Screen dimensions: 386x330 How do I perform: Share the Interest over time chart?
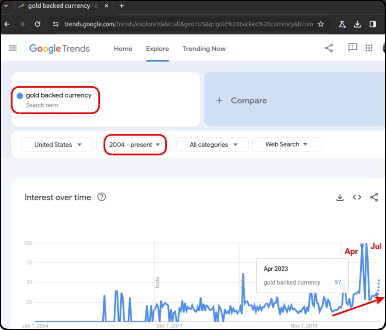(374, 197)
